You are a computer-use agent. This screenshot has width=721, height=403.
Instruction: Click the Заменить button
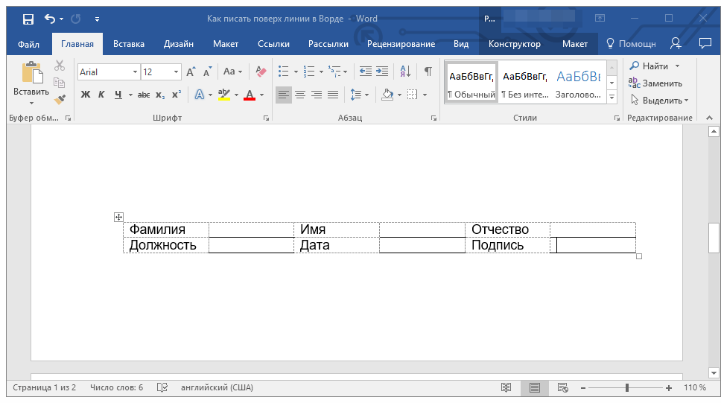tap(655, 83)
